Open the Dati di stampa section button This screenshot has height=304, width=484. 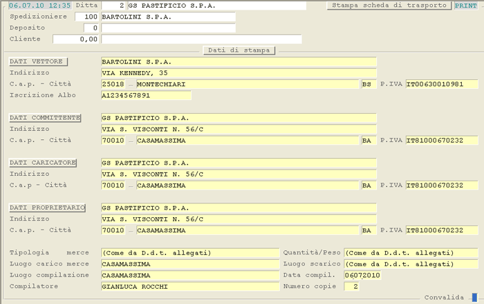click(x=239, y=50)
